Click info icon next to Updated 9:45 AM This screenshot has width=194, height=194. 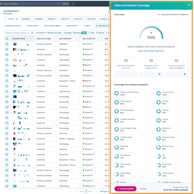[187, 187]
